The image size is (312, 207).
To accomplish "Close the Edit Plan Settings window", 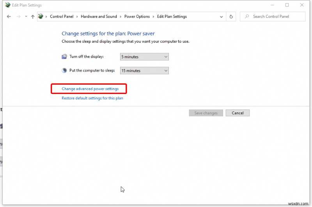I will click(x=302, y=5).
